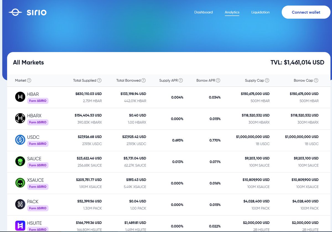
Task: Click the 390.83K HBARX supplied amount
Action: [89, 122]
